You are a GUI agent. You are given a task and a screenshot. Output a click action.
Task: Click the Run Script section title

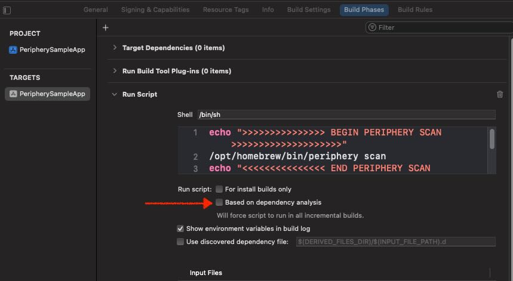(140, 94)
